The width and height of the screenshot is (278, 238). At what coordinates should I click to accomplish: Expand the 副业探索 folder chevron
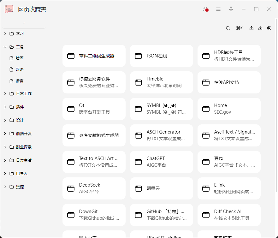(5, 147)
